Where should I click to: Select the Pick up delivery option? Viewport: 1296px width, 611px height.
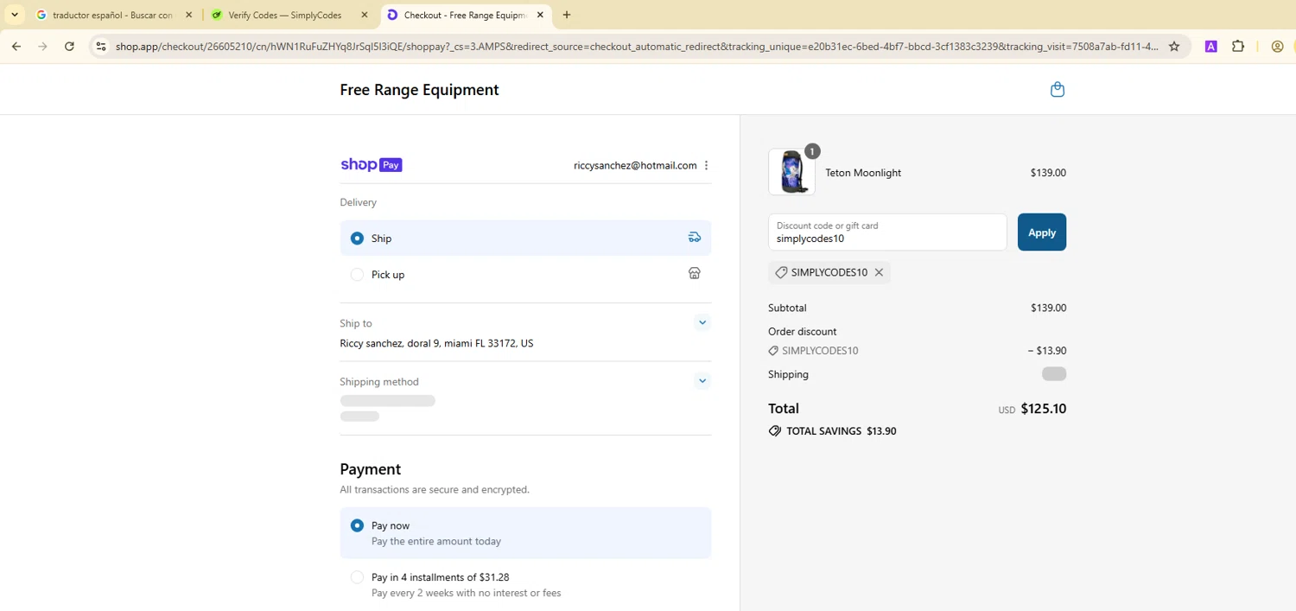[357, 274]
